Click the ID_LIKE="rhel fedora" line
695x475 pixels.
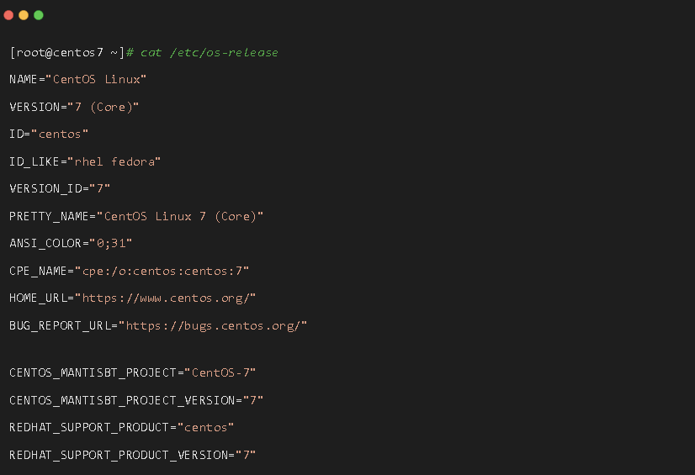click(x=85, y=161)
